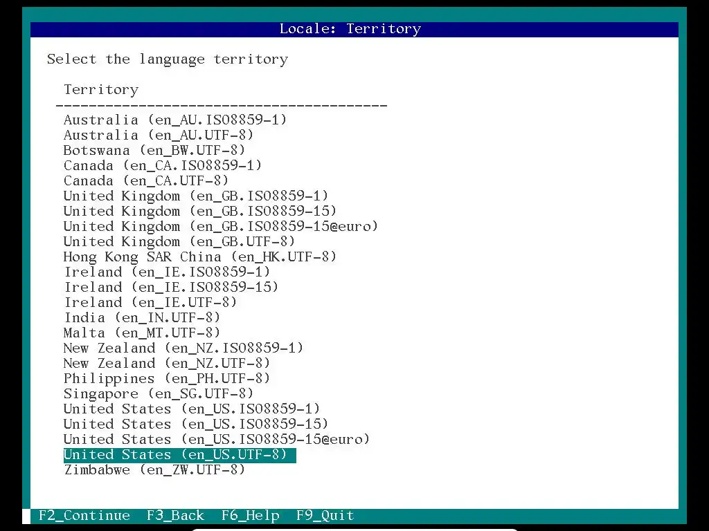Screen dimensions: 709x531
Task: Select Zimbabwe (en_ZW.UTF-8)
Action: point(154,470)
